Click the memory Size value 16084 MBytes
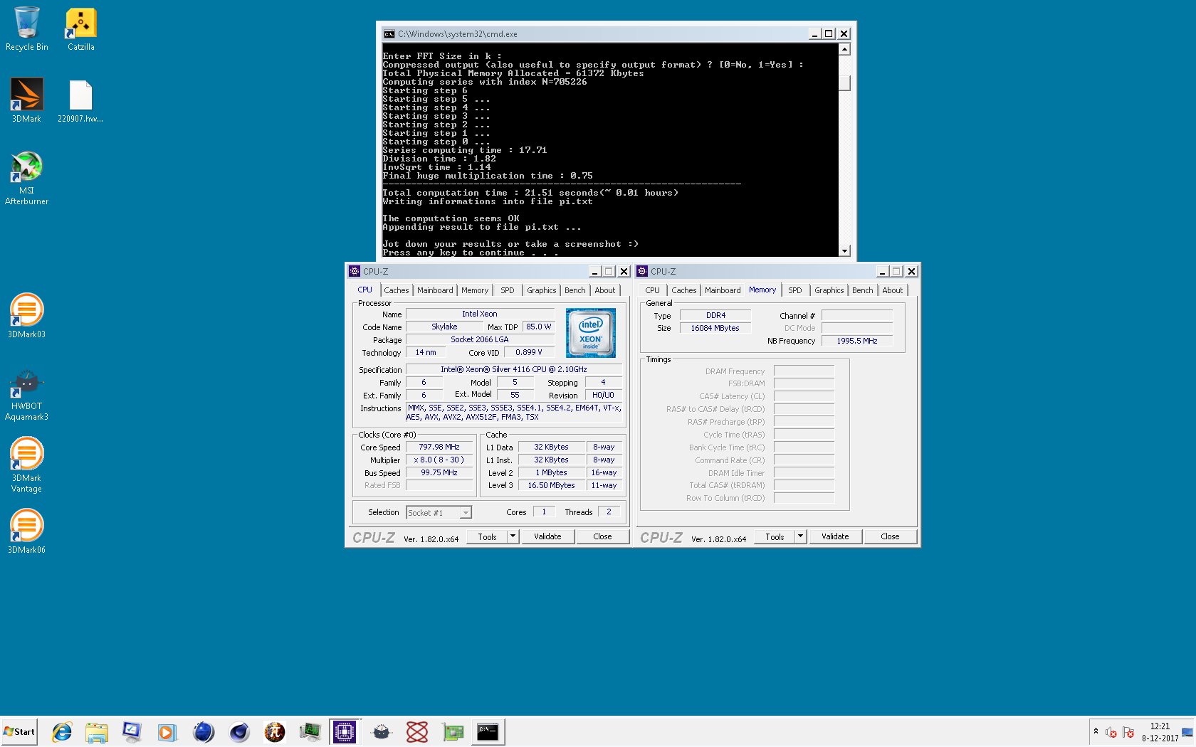The image size is (1196, 747). coord(715,328)
